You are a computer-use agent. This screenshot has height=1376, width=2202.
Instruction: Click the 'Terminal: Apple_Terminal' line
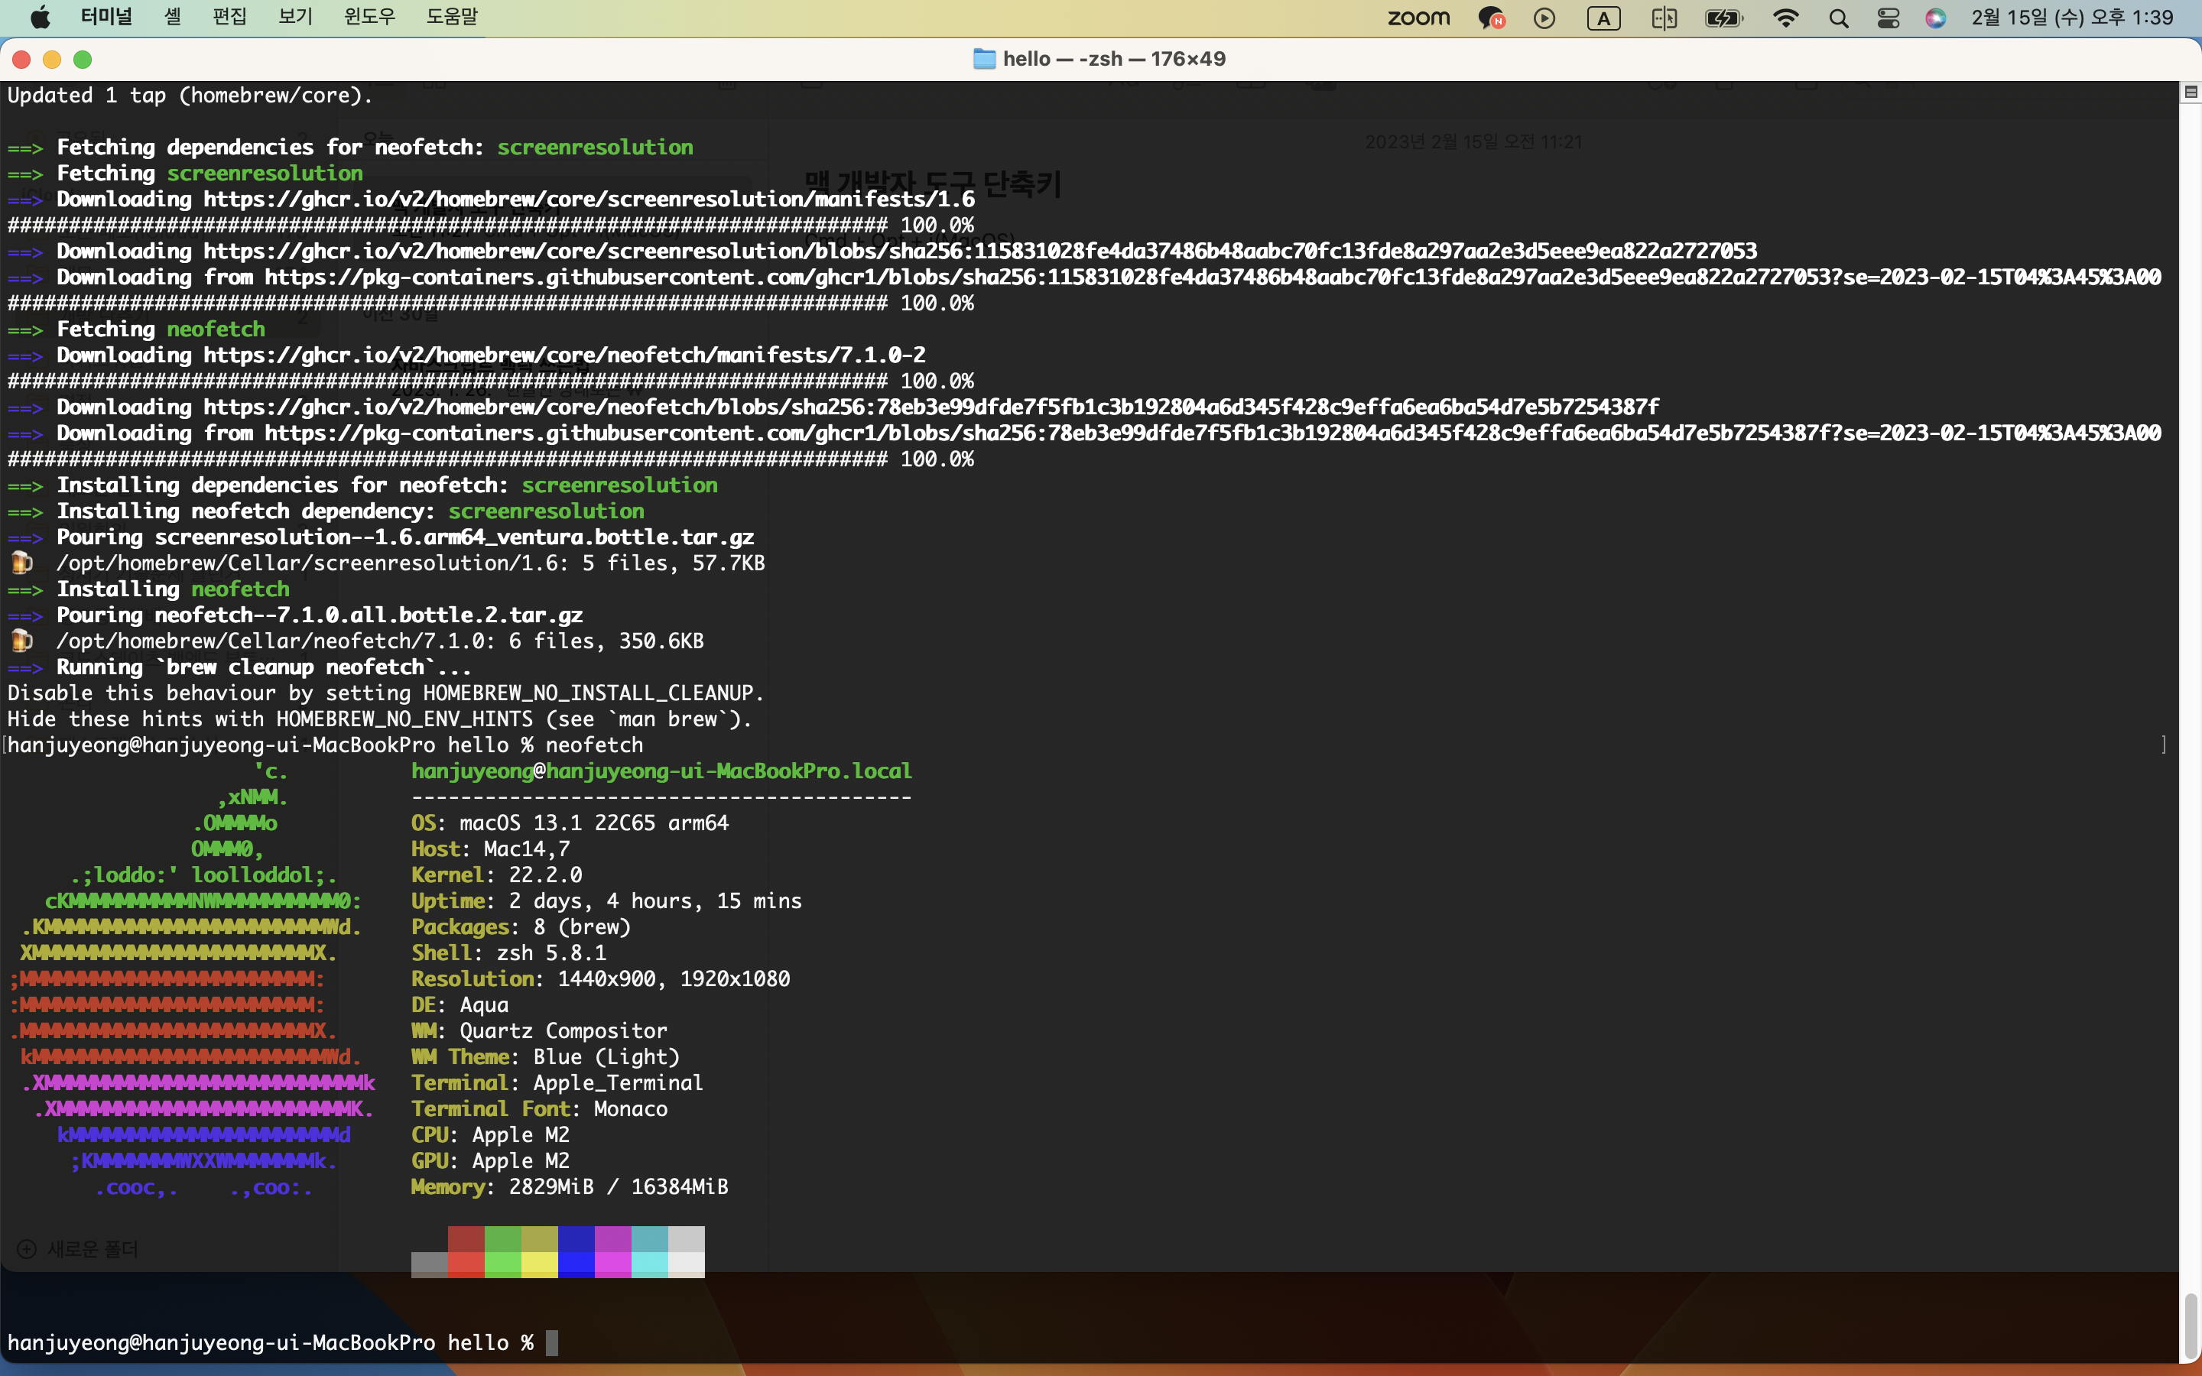click(557, 1083)
